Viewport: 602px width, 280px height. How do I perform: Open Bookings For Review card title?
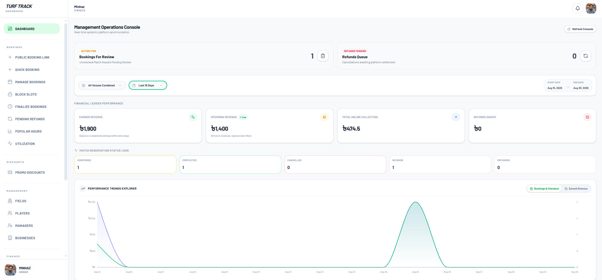coord(97,57)
